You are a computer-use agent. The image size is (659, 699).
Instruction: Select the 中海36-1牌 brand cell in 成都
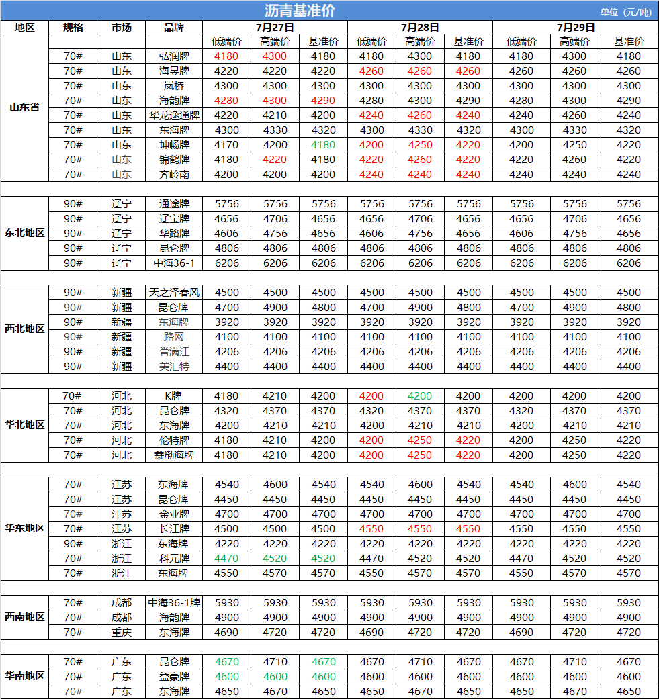click(x=174, y=603)
